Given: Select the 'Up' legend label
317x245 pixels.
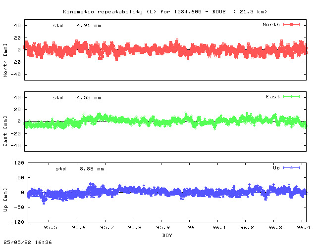Looking at the screenshot, I should 276,168.
